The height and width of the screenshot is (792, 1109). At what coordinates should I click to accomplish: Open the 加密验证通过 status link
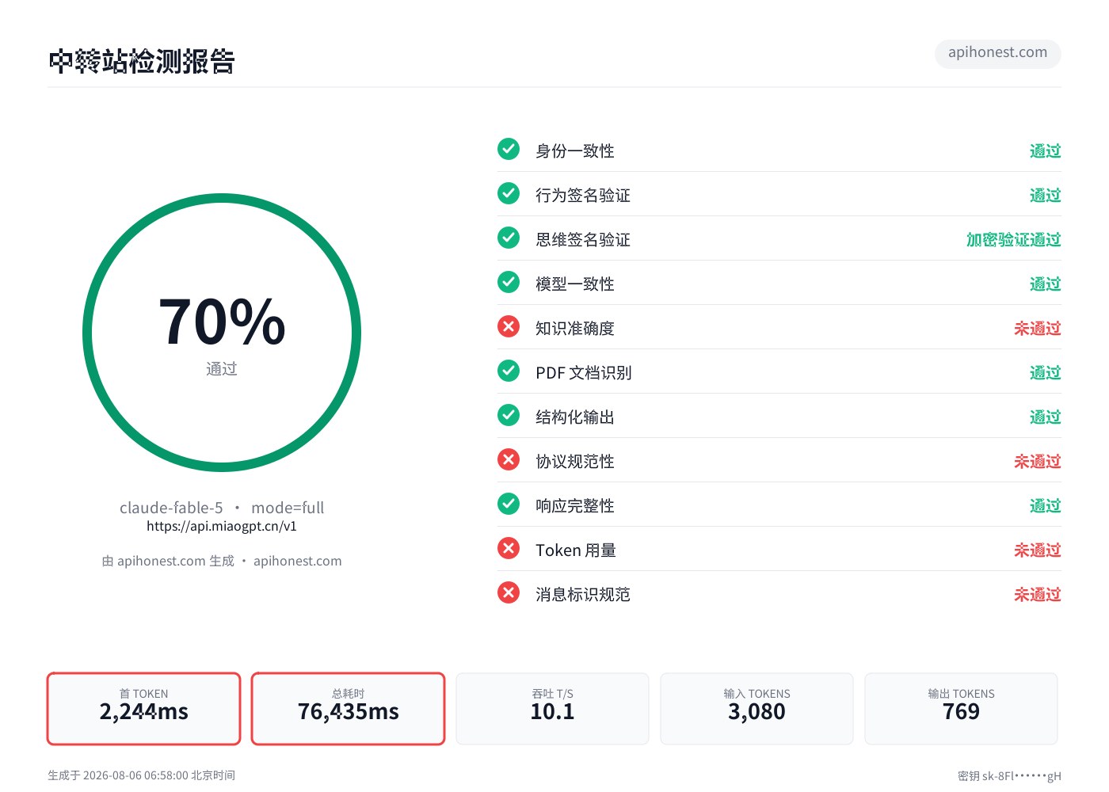click(x=1013, y=239)
